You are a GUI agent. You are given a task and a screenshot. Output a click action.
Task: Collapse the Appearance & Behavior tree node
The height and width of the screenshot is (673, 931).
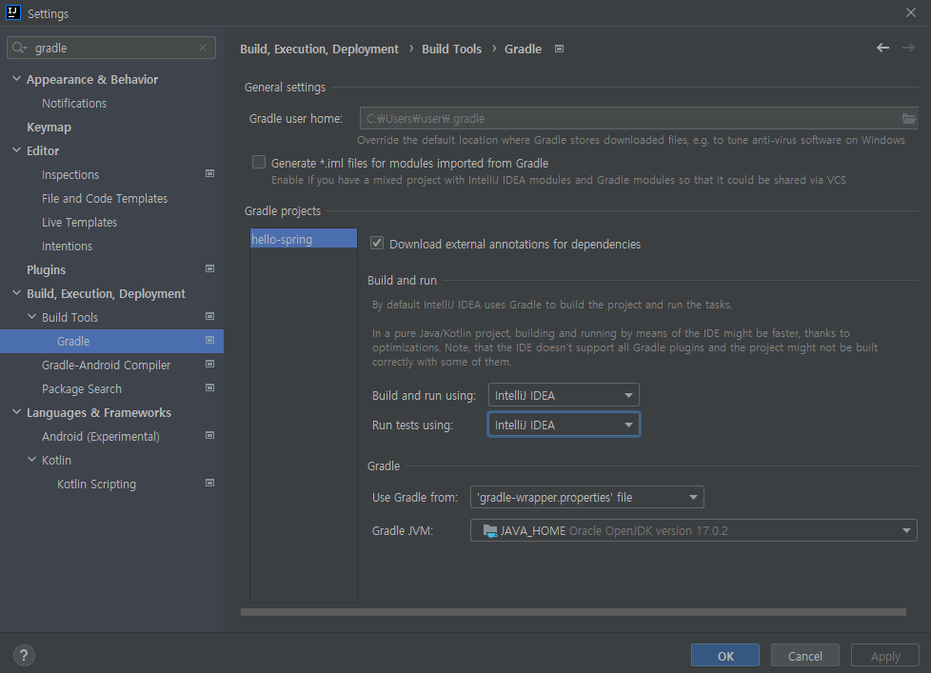click(x=17, y=79)
